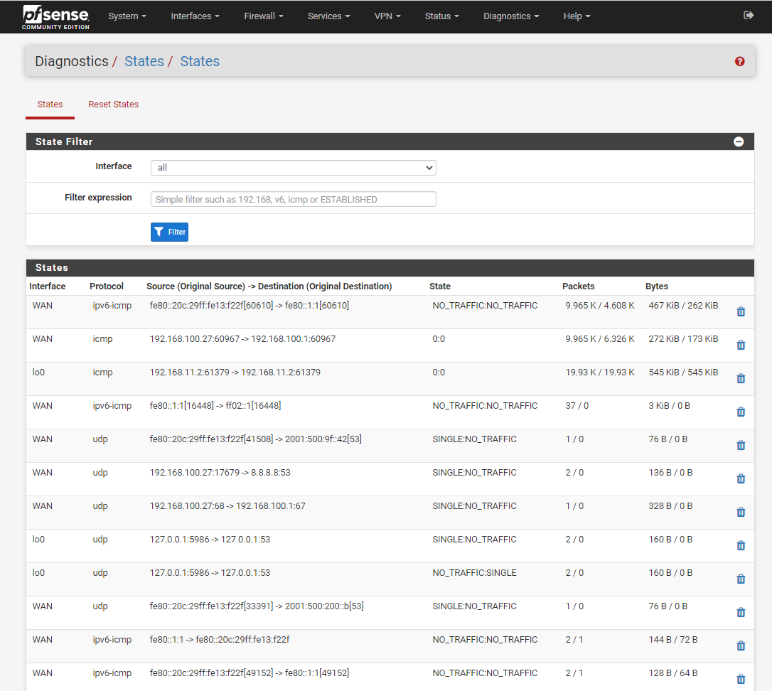Delete state 192.168.100.27:60967 via trash icon
The width and height of the screenshot is (772, 691).
[x=741, y=345]
